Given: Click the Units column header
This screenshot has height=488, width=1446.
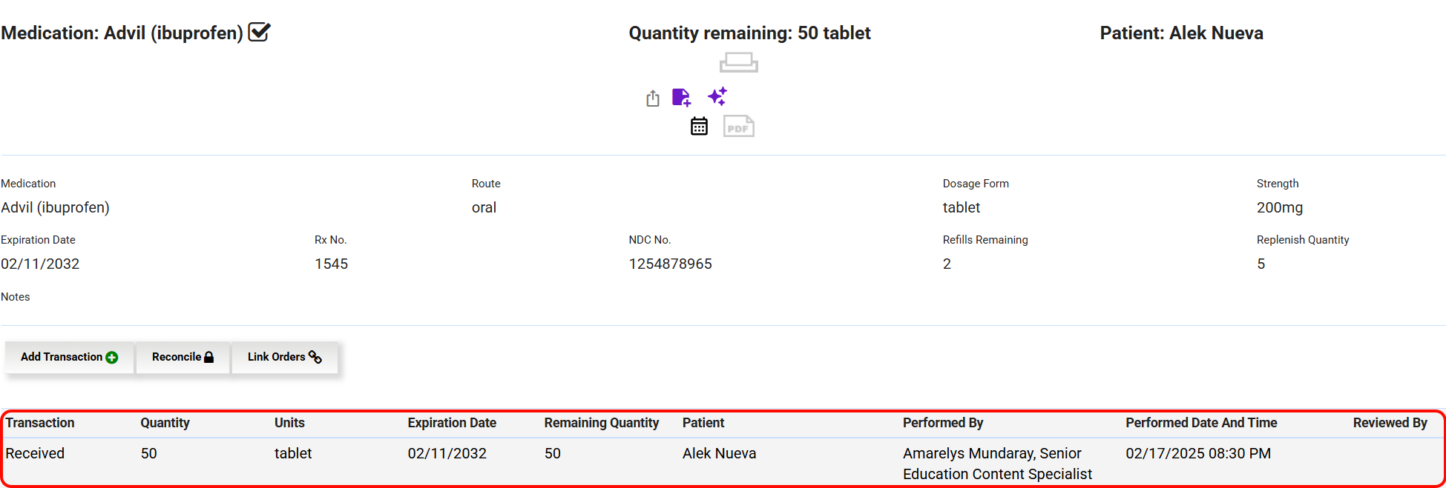Looking at the screenshot, I should [x=289, y=423].
